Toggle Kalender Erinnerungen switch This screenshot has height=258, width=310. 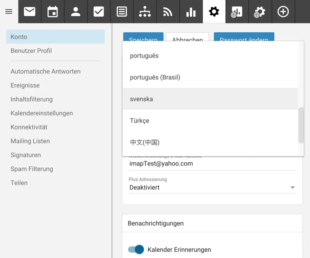tap(136, 250)
